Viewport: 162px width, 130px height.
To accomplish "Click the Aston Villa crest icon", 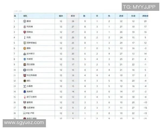I will tap(24, 43).
